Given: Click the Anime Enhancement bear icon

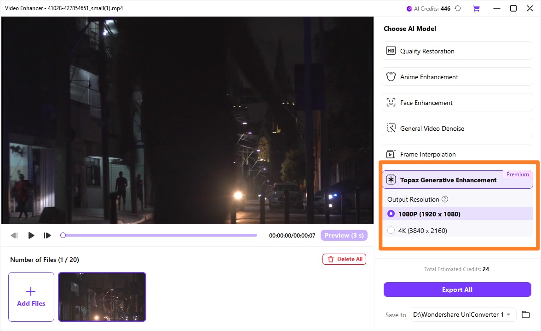Looking at the screenshot, I should (391, 76).
